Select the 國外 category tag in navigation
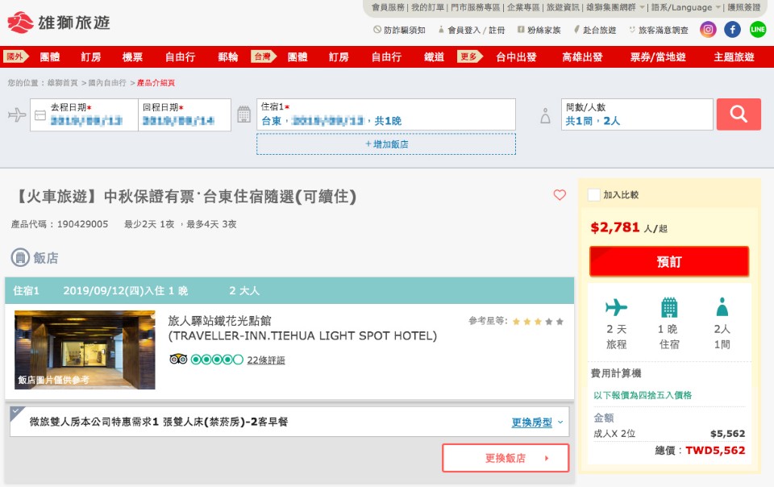The image size is (774, 487). pos(16,56)
